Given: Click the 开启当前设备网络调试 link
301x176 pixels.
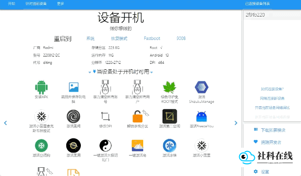Looking at the screenshot, I should (x=272, y=108).
